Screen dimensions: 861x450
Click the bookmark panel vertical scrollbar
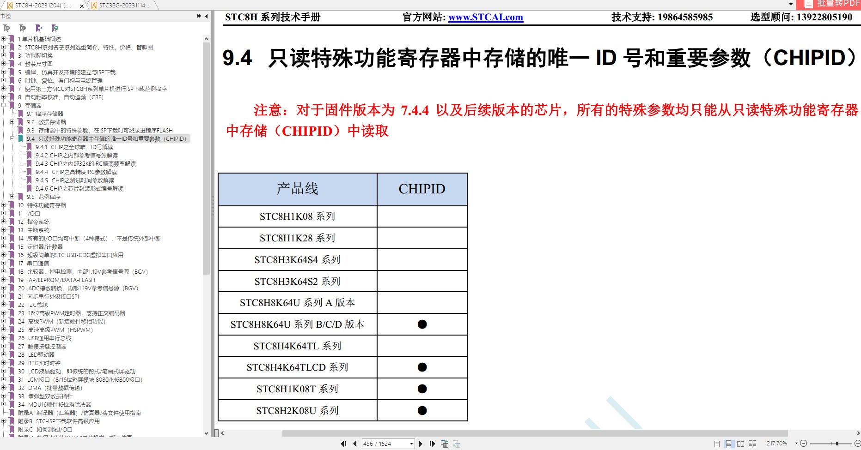(206, 158)
